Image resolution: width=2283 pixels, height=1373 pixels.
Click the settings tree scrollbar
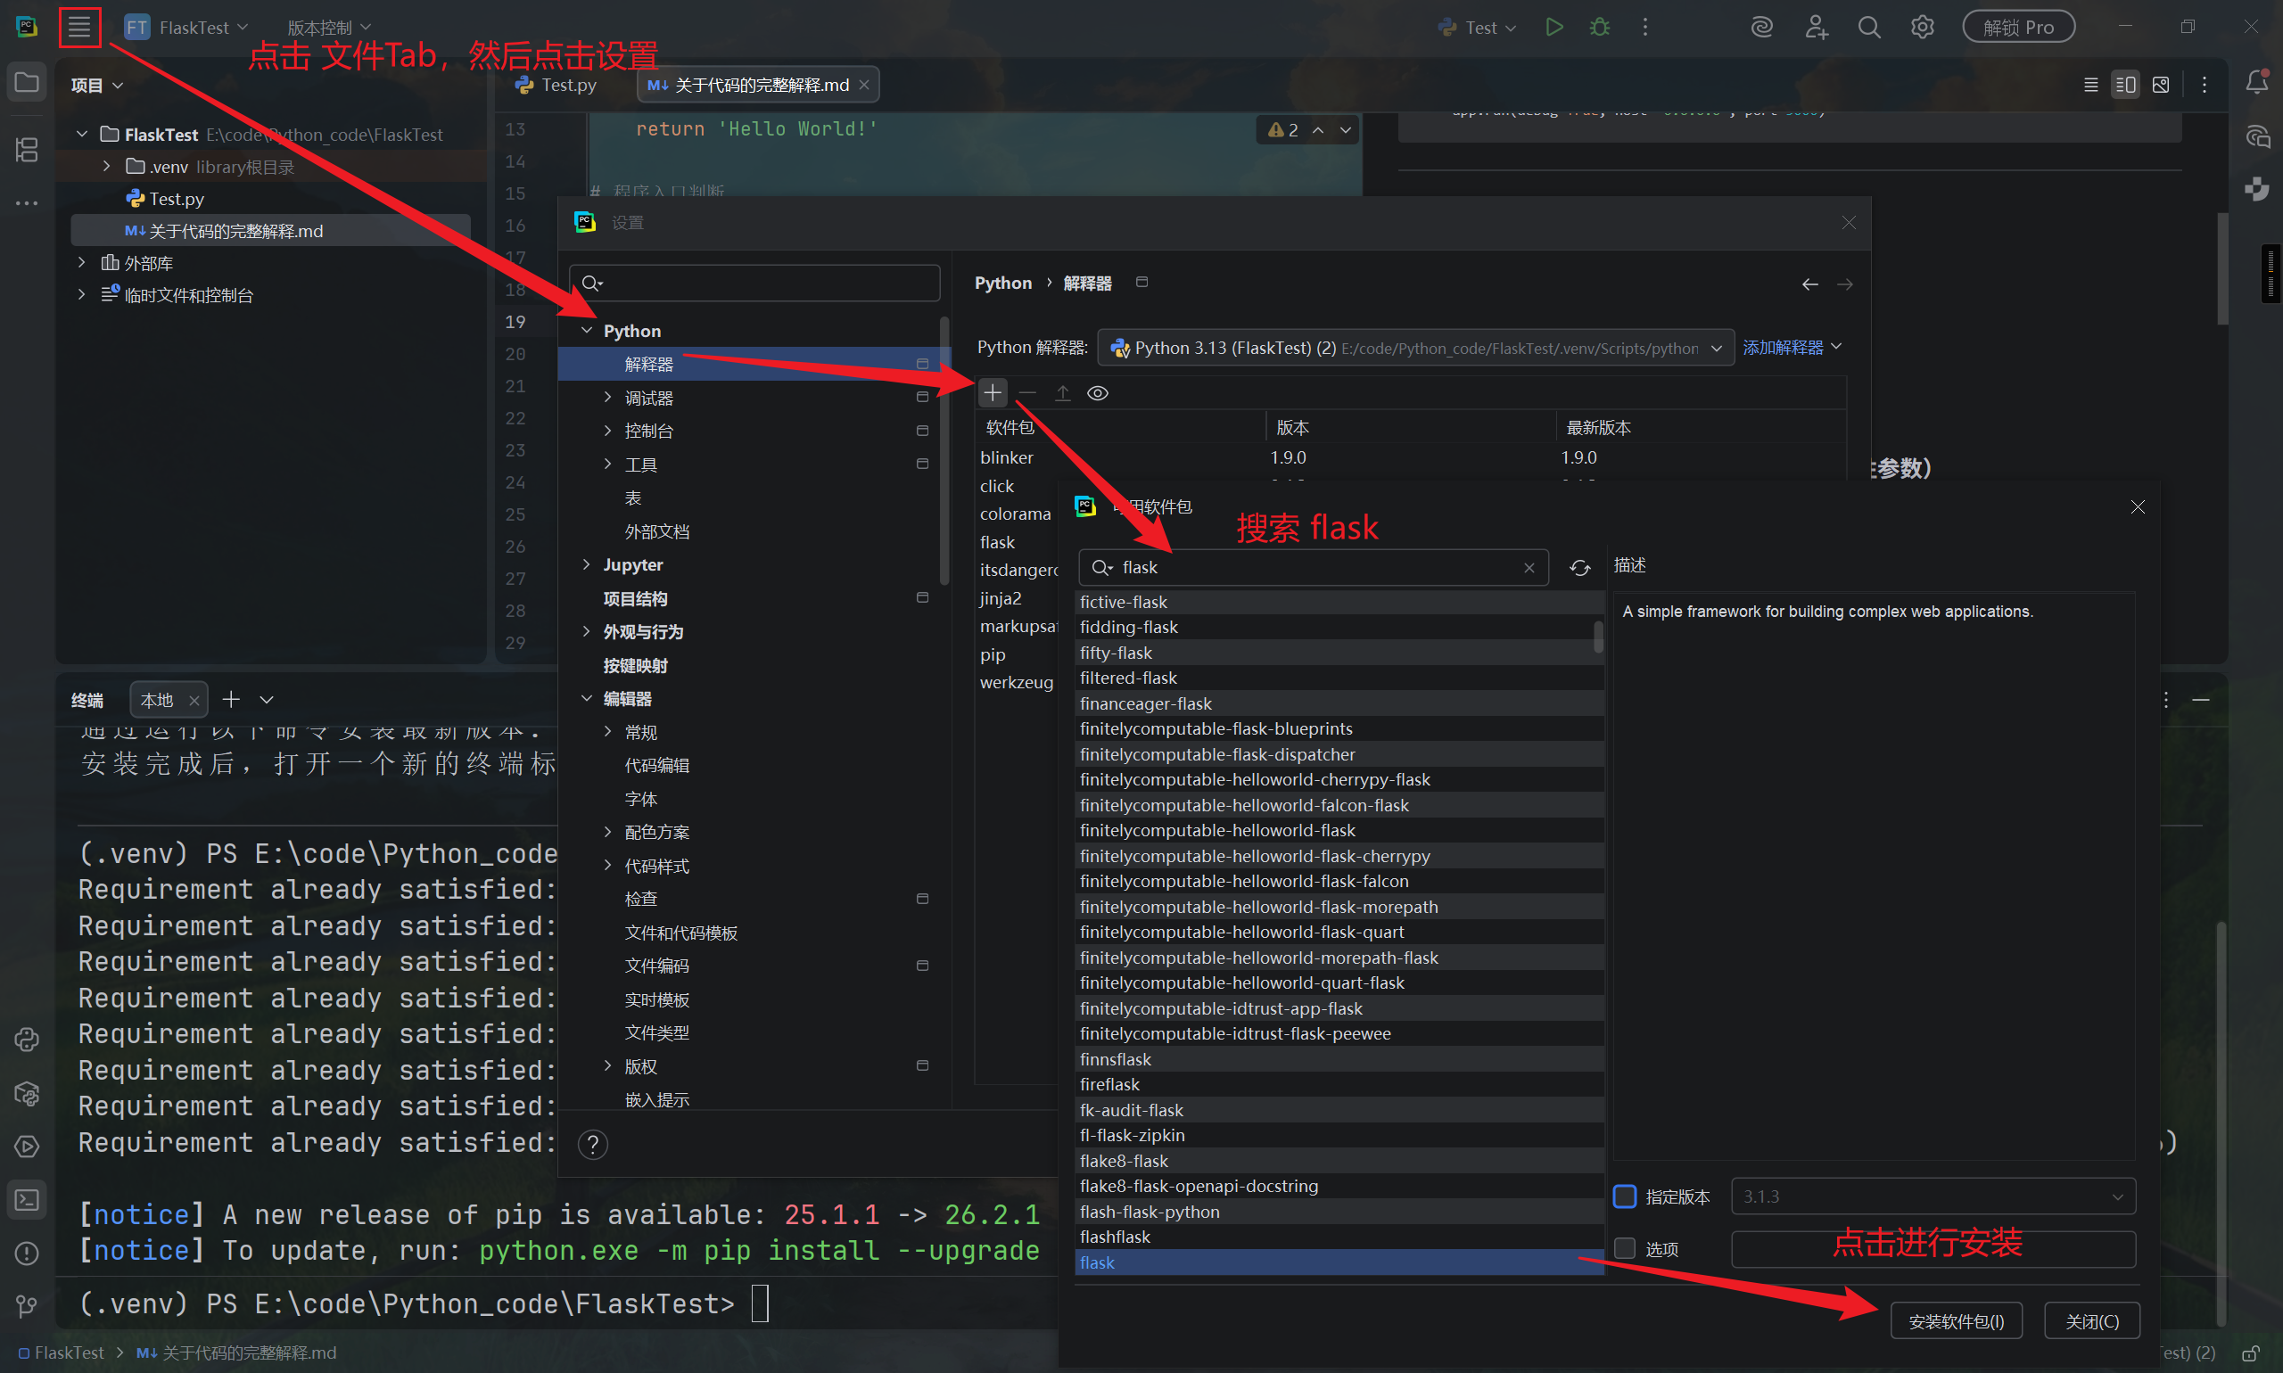944,451
